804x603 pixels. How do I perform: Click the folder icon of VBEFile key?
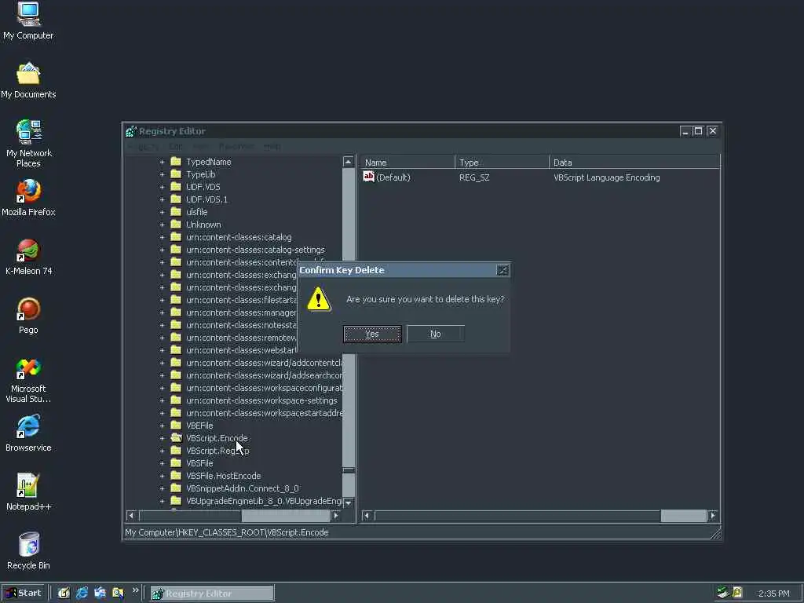click(x=176, y=425)
